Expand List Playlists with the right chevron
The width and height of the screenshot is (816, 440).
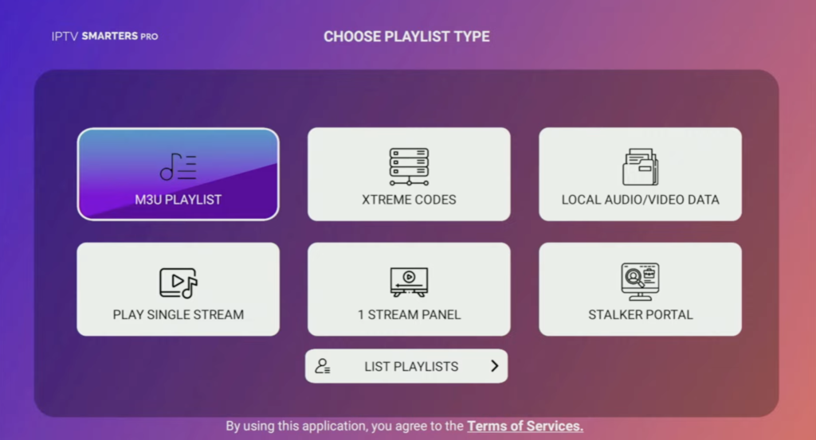[495, 366]
